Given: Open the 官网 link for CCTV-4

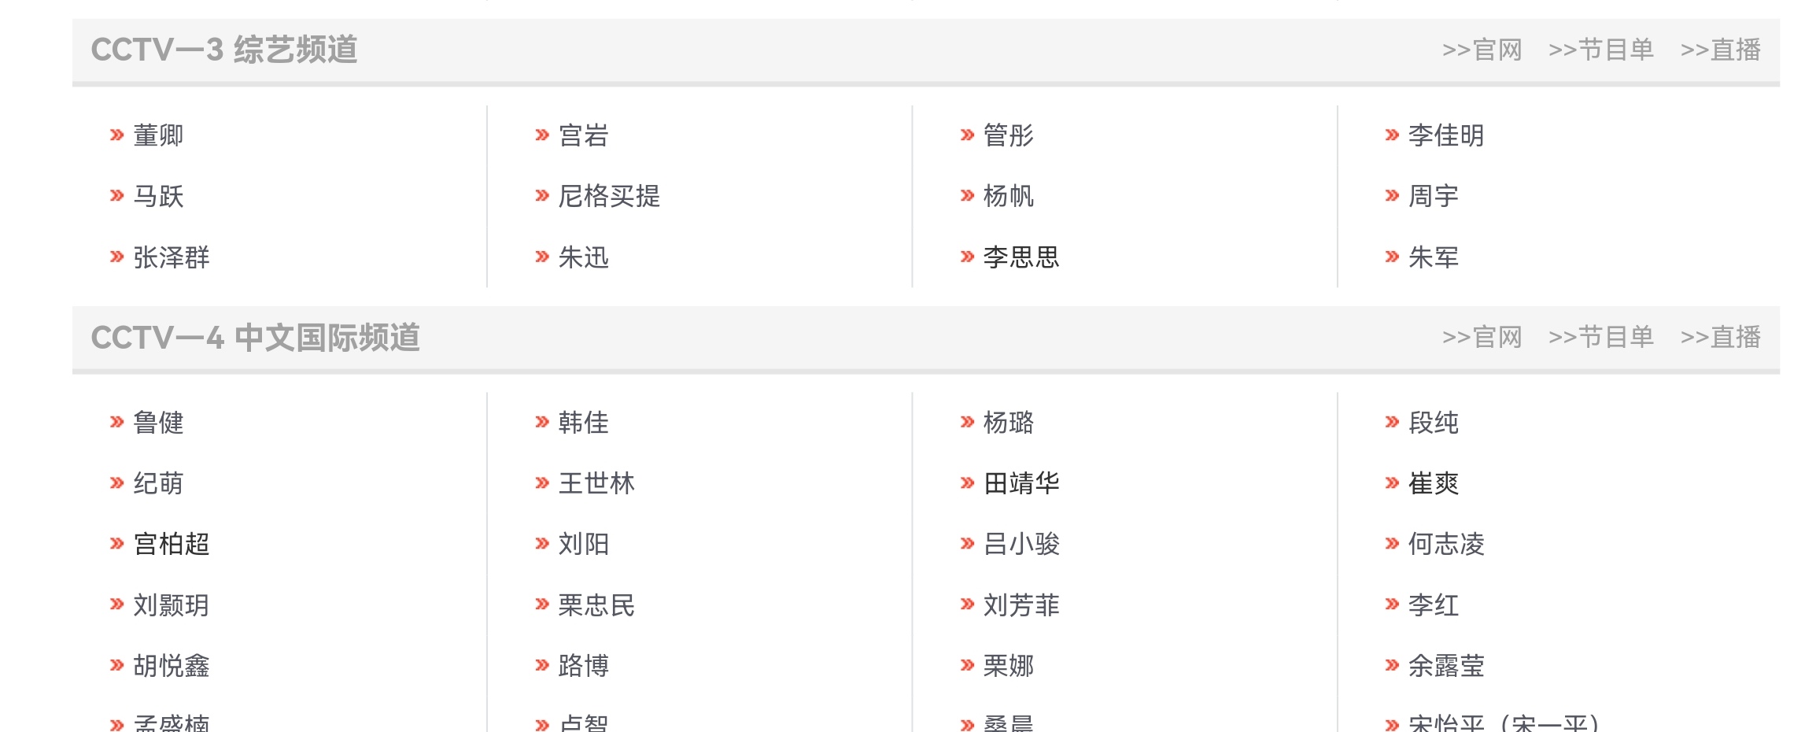Looking at the screenshot, I should [x=1482, y=337].
